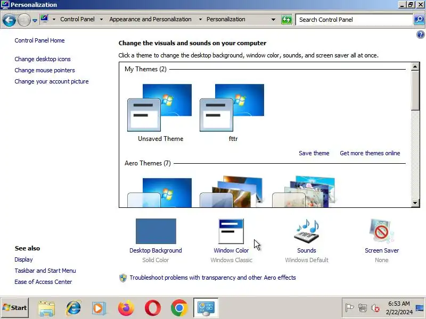This screenshot has height=319, width=426.
Task: Launch Firefox from taskbar
Action: click(x=126, y=308)
